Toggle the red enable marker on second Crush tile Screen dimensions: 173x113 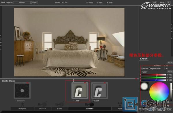[105, 83]
